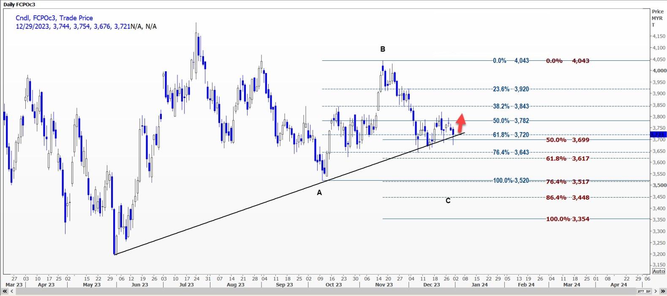Image resolution: width=667 pixels, height=296 pixels.
Task: Click the double right-arrow jump-to-latest button
Action: coord(663,291)
